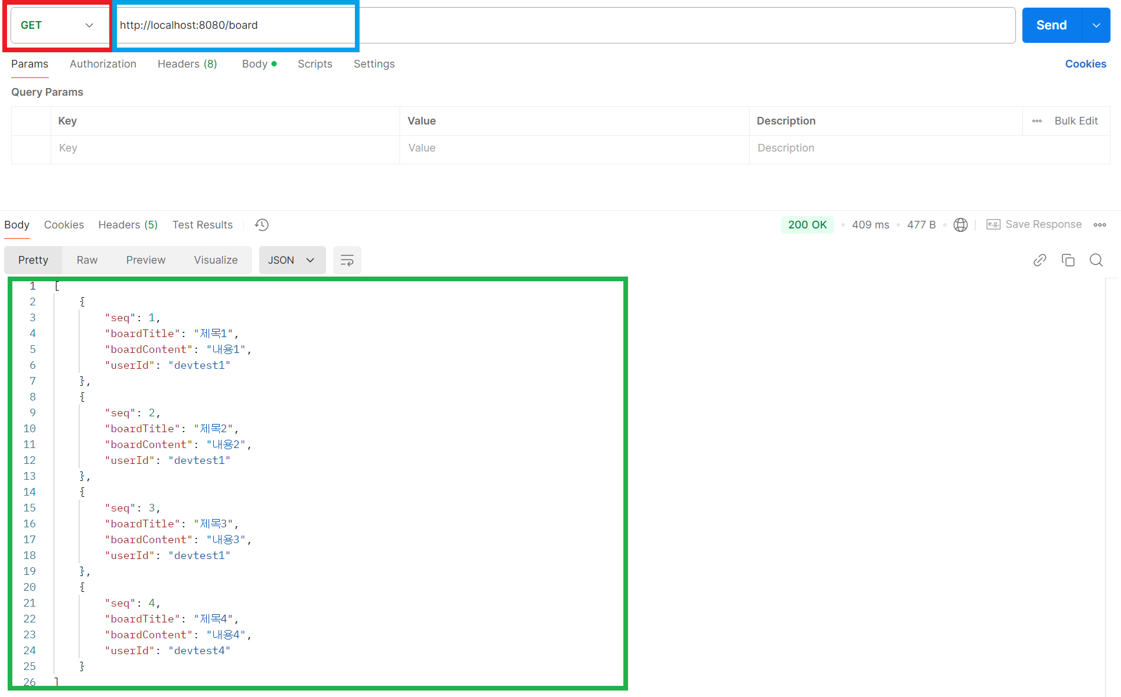Open the Test Results tab
This screenshot has width=1121, height=697.
[203, 225]
